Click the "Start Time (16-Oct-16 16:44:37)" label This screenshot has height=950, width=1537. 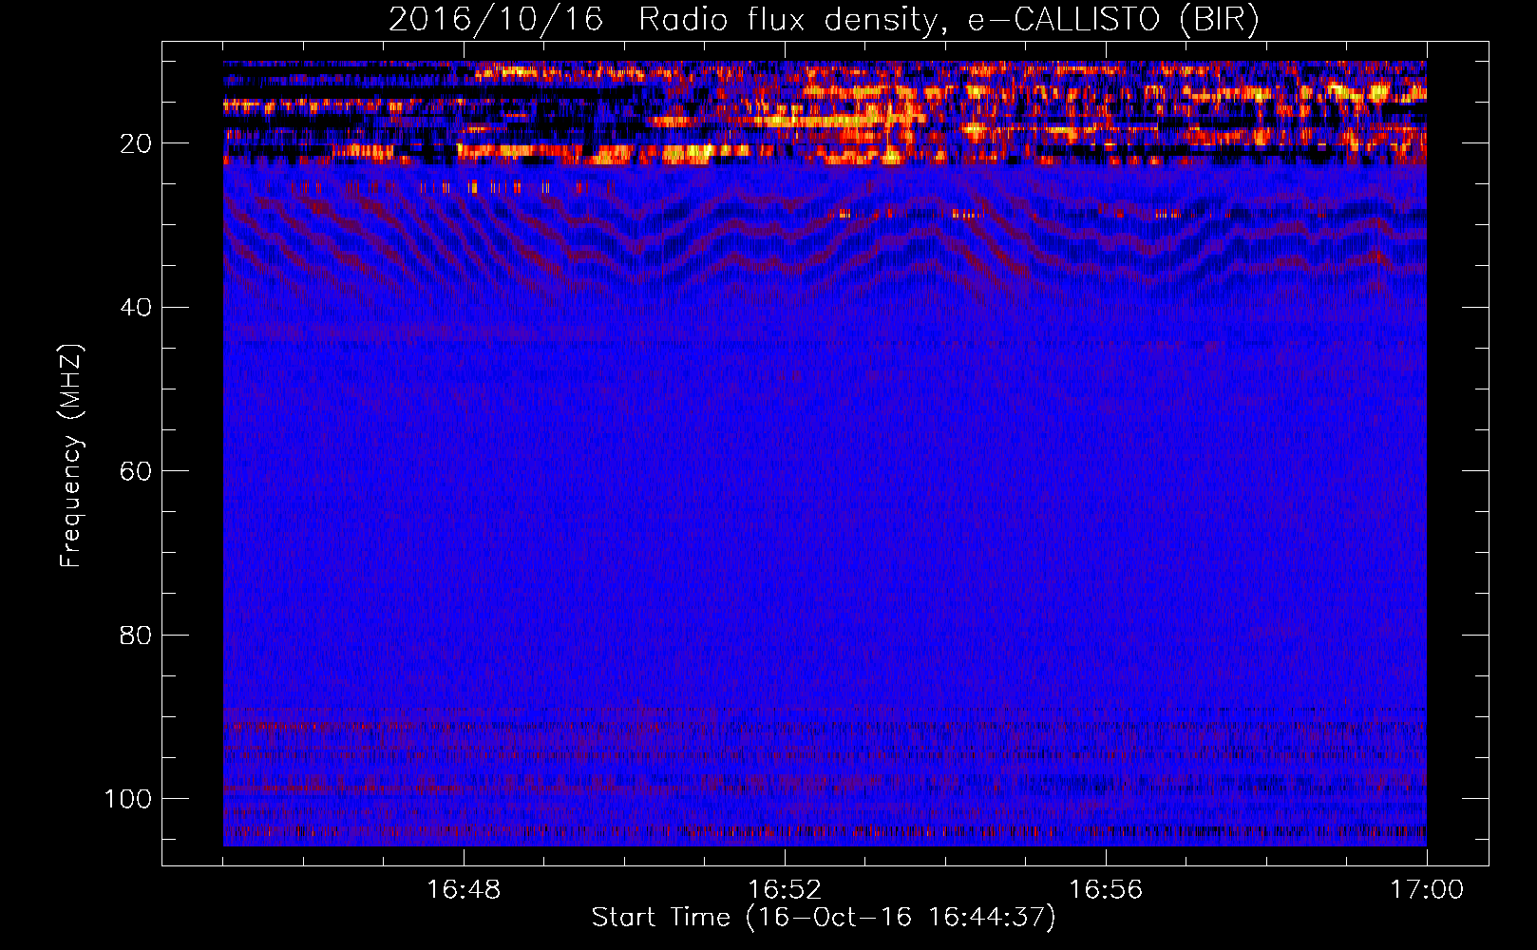point(824,918)
